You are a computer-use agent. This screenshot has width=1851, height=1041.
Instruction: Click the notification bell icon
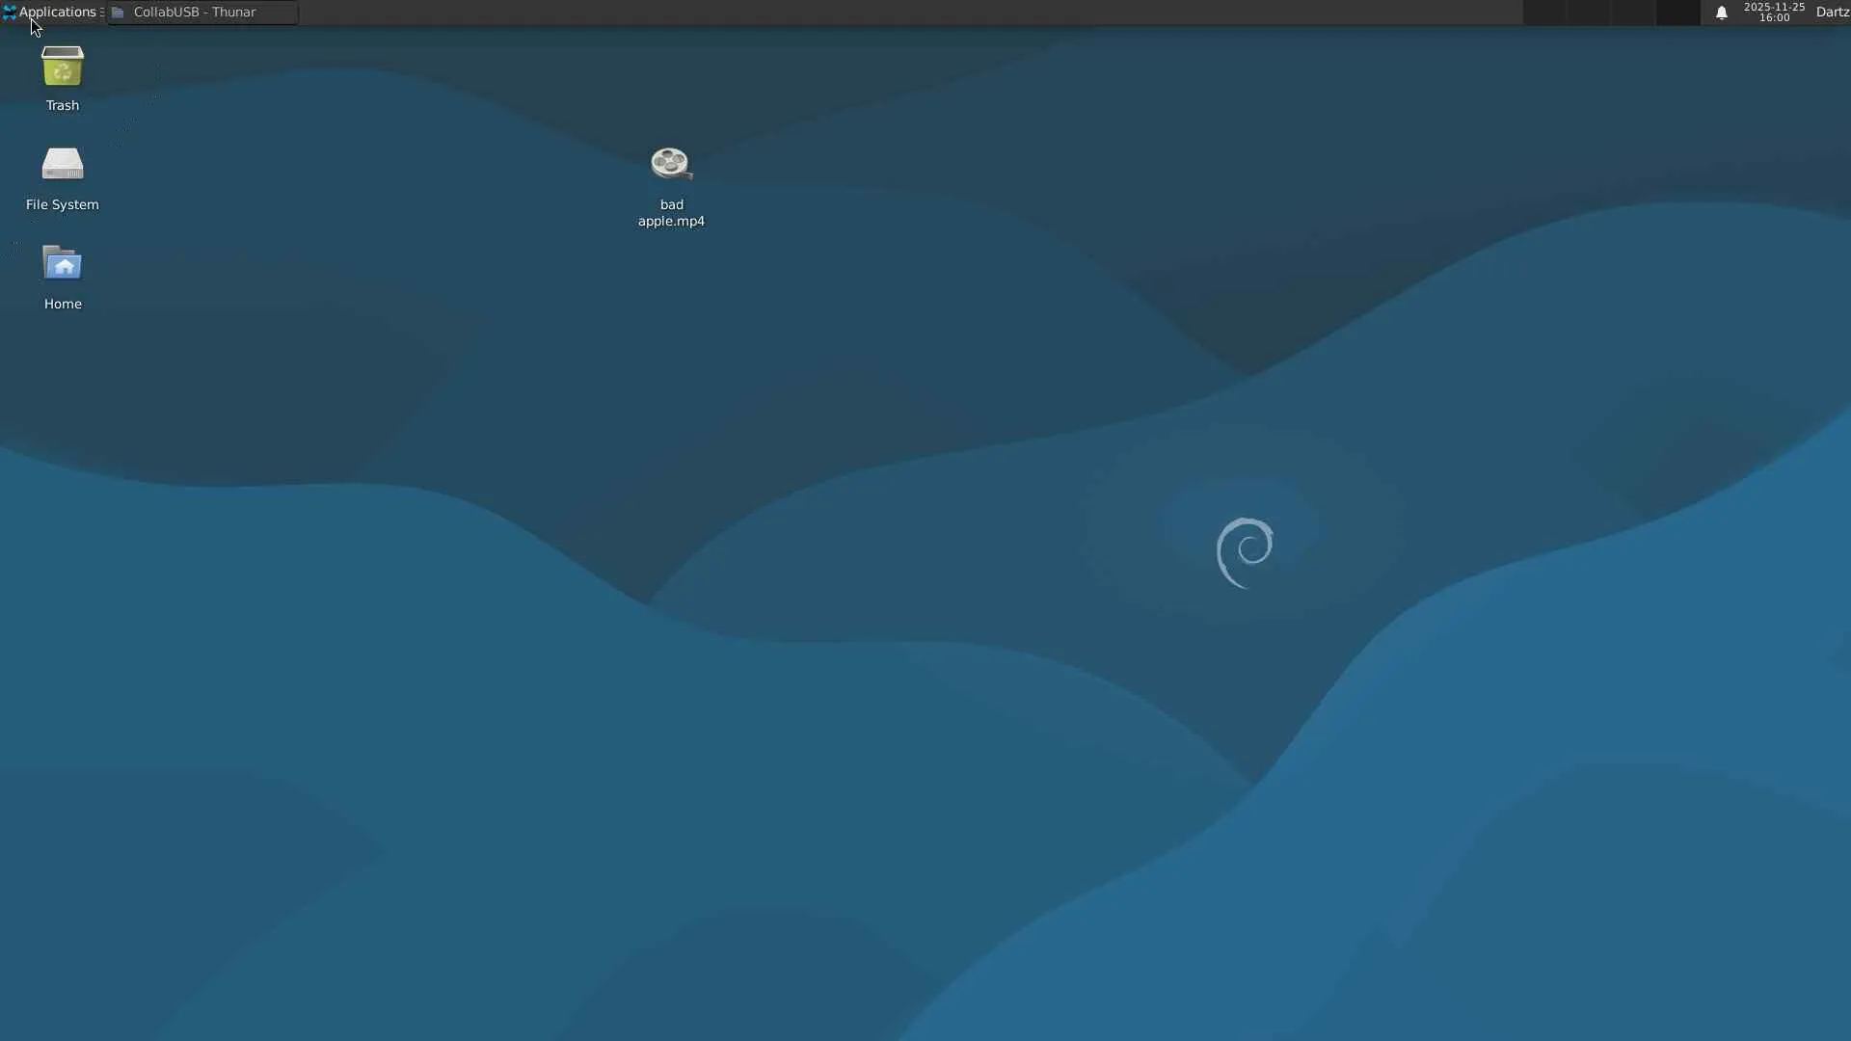[x=1721, y=13]
